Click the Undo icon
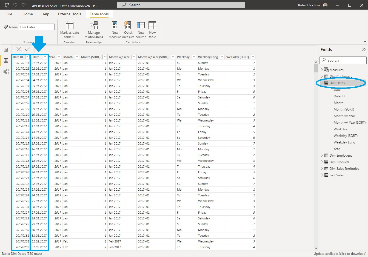 point(16,5)
